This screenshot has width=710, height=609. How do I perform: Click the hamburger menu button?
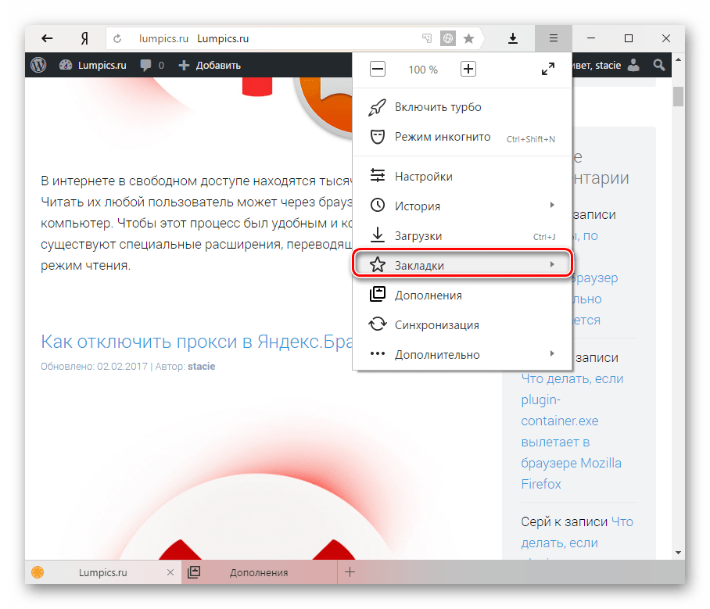coord(554,38)
